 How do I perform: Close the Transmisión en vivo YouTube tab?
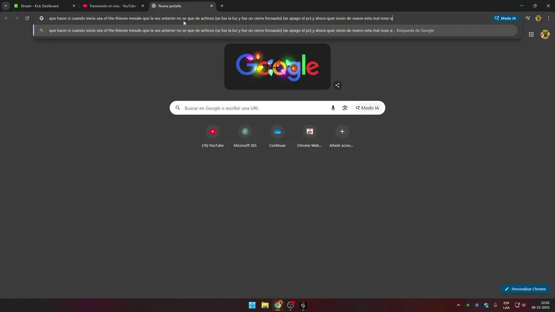point(143,6)
